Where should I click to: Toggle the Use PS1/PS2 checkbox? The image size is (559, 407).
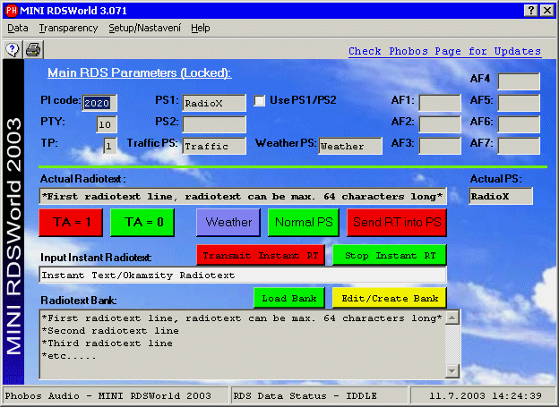259,101
